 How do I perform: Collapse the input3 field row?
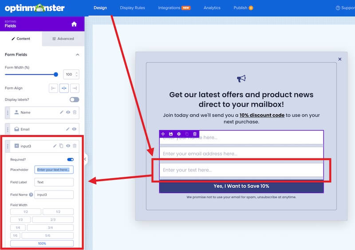point(42,146)
